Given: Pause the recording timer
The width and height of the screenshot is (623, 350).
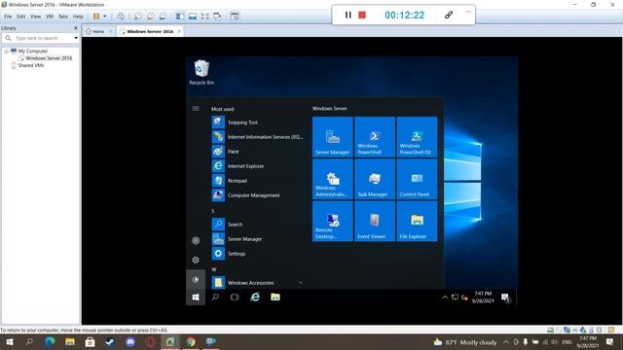Looking at the screenshot, I should tap(348, 16).
